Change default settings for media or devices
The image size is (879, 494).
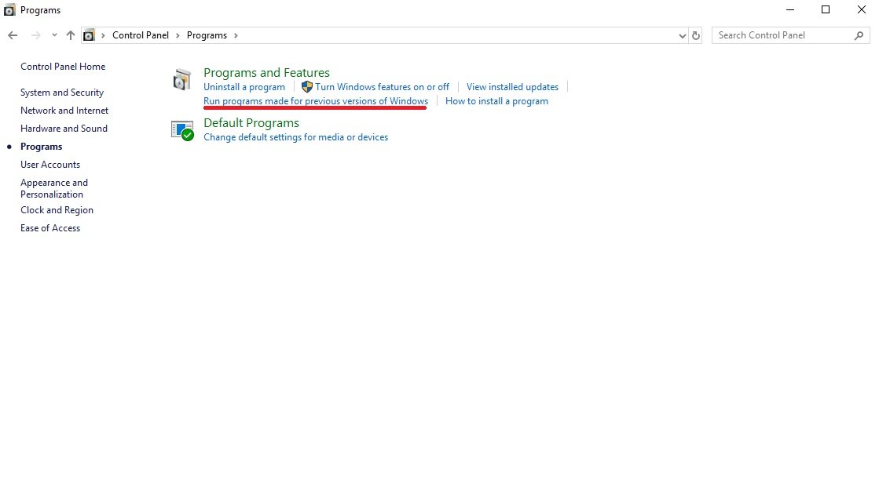[x=296, y=137]
